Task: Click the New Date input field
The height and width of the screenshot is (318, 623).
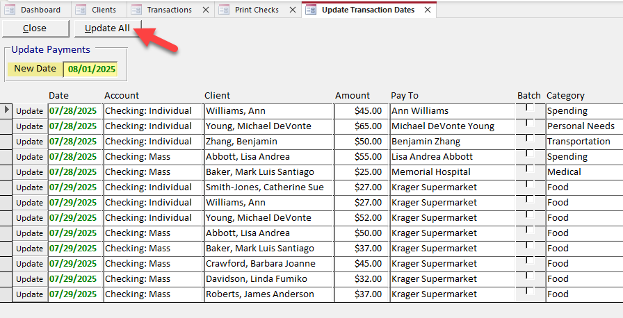Action: coord(90,69)
